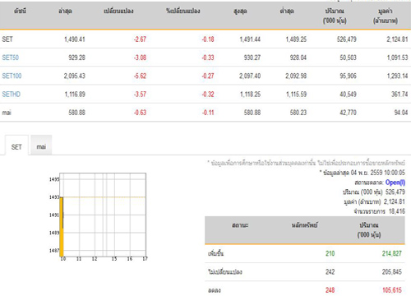411x296 pixels.
Task: Select unchanged securities count 242
Action: tap(330, 272)
